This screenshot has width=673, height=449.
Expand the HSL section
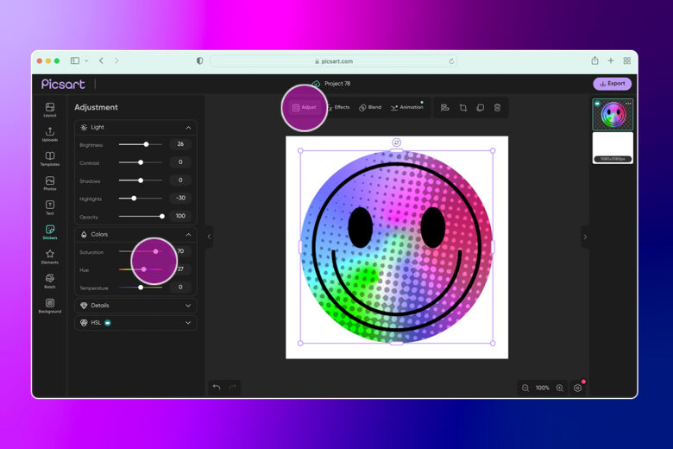(x=188, y=323)
